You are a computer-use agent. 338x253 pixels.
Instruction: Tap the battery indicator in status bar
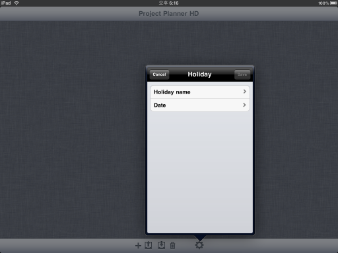(x=333, y=3)
